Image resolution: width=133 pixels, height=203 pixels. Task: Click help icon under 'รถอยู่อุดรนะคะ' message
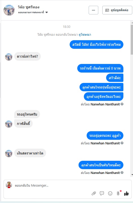(x=122, y=143)
